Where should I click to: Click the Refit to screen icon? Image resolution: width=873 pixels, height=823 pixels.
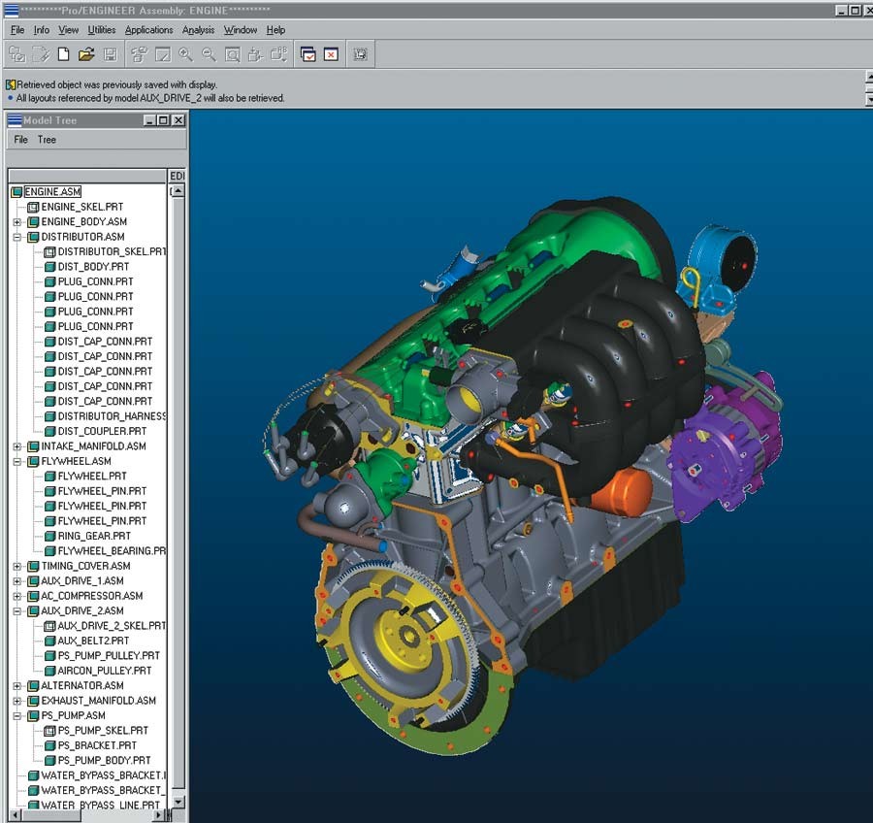tap(232, 54)
